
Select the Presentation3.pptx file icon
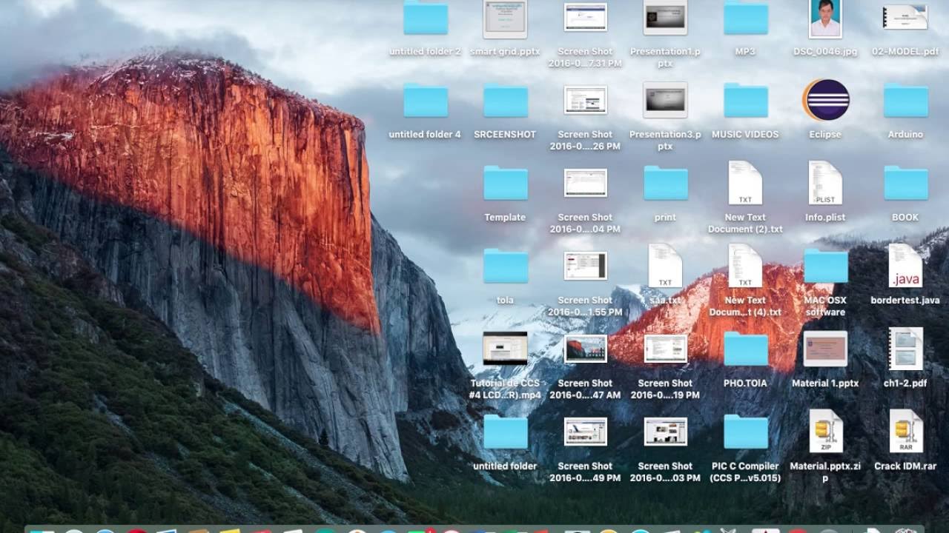(665, 100)
